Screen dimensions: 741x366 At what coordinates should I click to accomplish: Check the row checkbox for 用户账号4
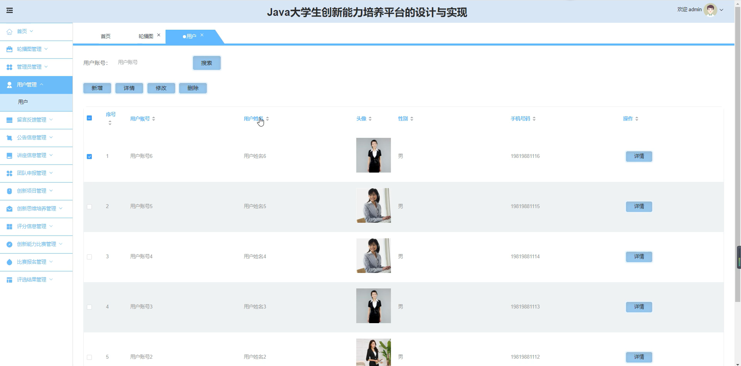[x=89, y=257]
